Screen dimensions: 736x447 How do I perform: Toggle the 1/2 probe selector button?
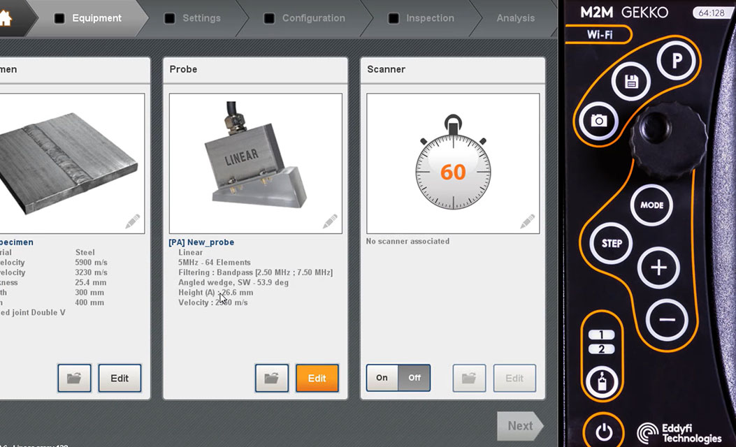(x=600, y=342)
